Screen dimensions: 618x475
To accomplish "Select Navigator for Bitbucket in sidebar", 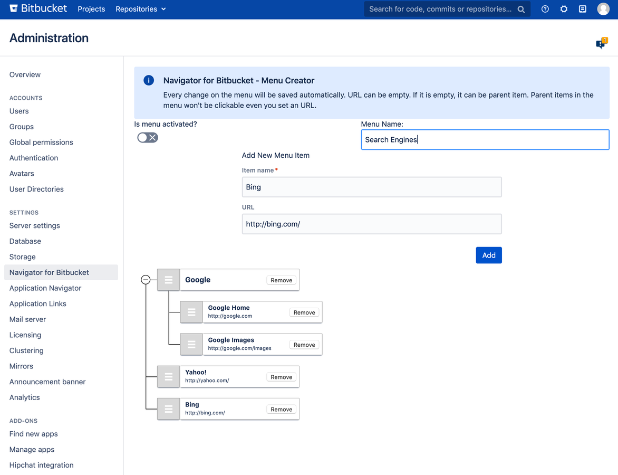I will 61,272.
